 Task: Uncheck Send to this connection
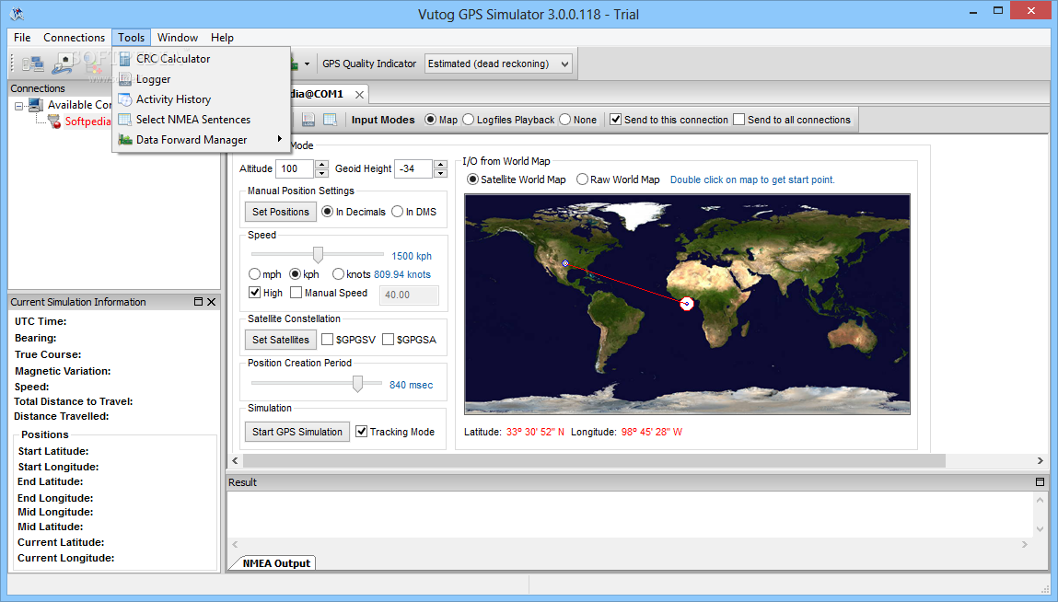[x=615, y=120]
